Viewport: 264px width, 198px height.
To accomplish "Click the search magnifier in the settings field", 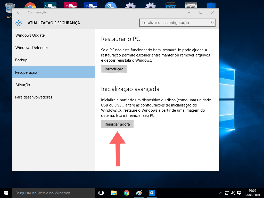I will coord(212,23).
